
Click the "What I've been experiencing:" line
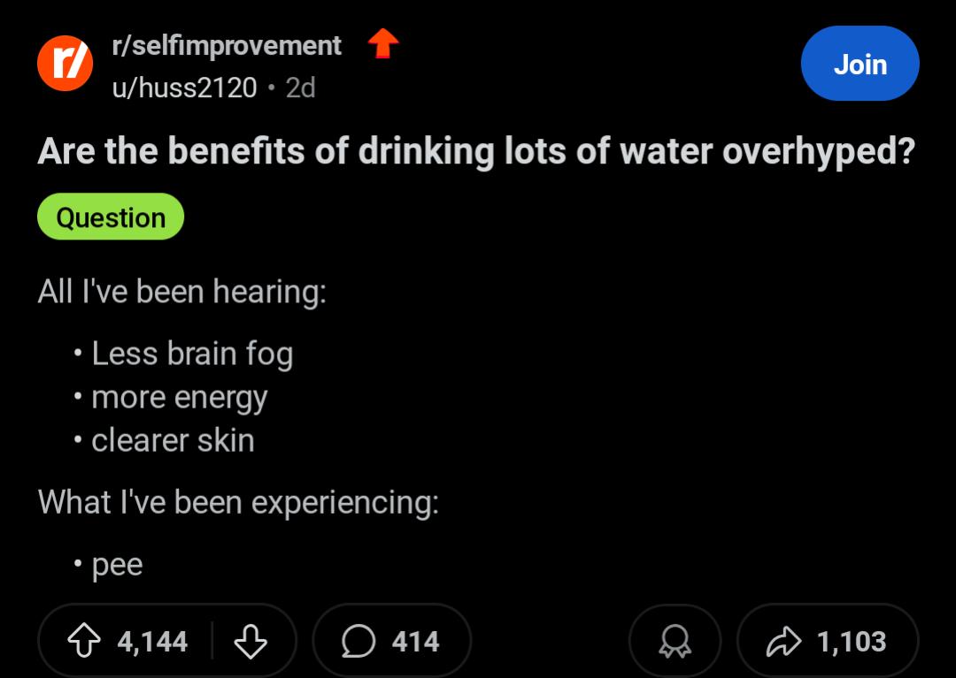238,502
